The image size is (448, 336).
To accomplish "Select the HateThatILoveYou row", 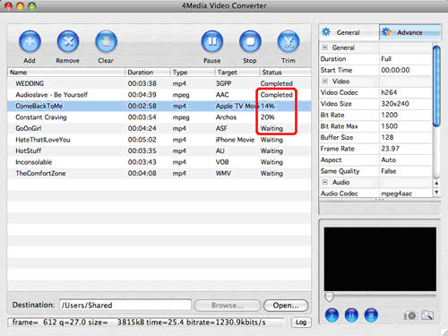I will click(159, 140).
